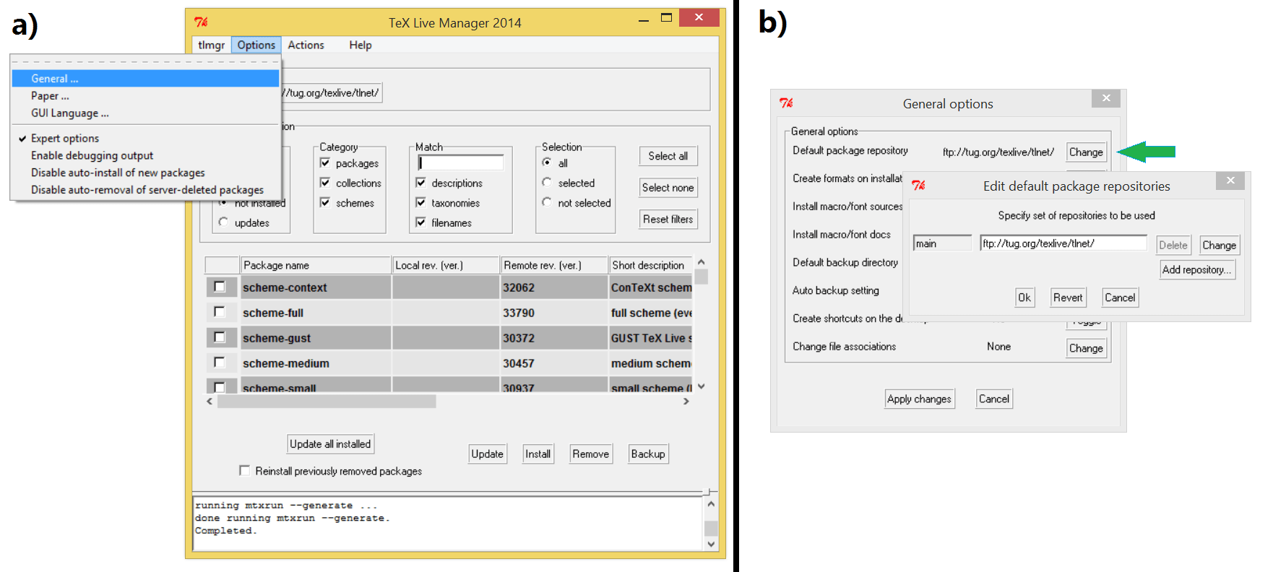Click the log pane scroll-down arrow

711,544
